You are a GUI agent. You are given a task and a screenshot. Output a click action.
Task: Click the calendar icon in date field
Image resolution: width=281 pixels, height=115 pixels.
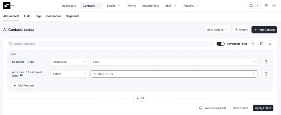(94, 74)
